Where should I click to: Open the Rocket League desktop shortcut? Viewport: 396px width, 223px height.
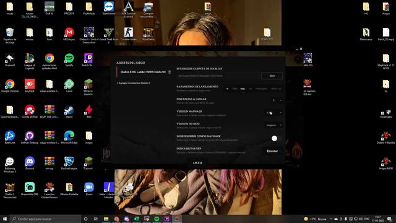69,164
